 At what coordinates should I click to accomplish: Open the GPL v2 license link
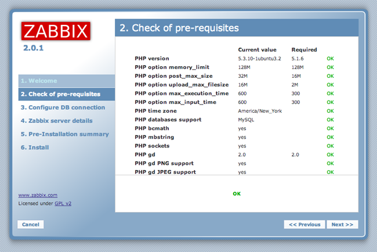coord(63,204)
